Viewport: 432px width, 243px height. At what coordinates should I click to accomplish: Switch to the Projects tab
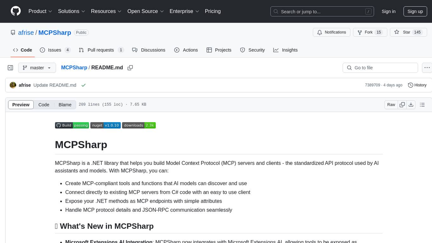pyautogui.click(x=219, y=50)
